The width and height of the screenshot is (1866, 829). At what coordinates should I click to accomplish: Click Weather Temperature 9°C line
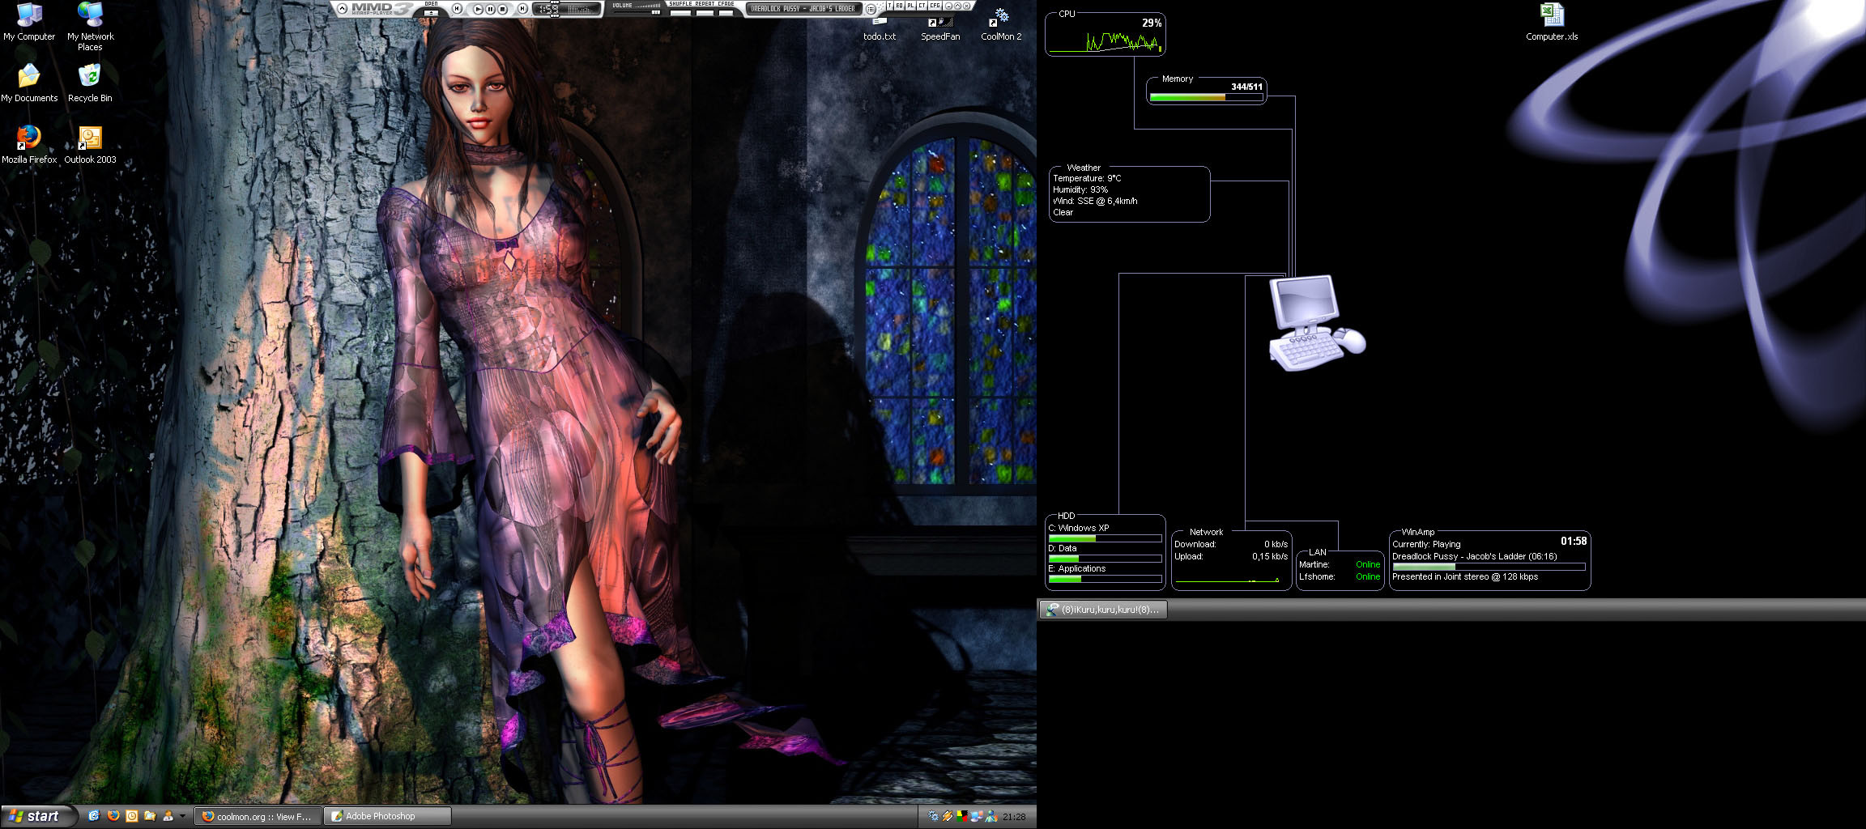click(x=1087, y=178)
